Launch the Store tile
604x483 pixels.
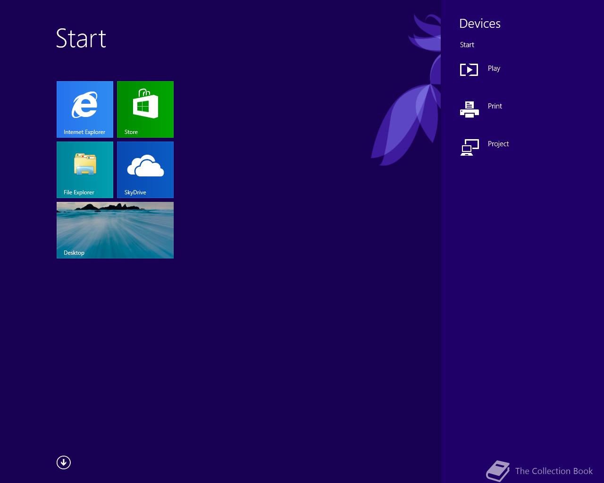[x=145, y=109]
